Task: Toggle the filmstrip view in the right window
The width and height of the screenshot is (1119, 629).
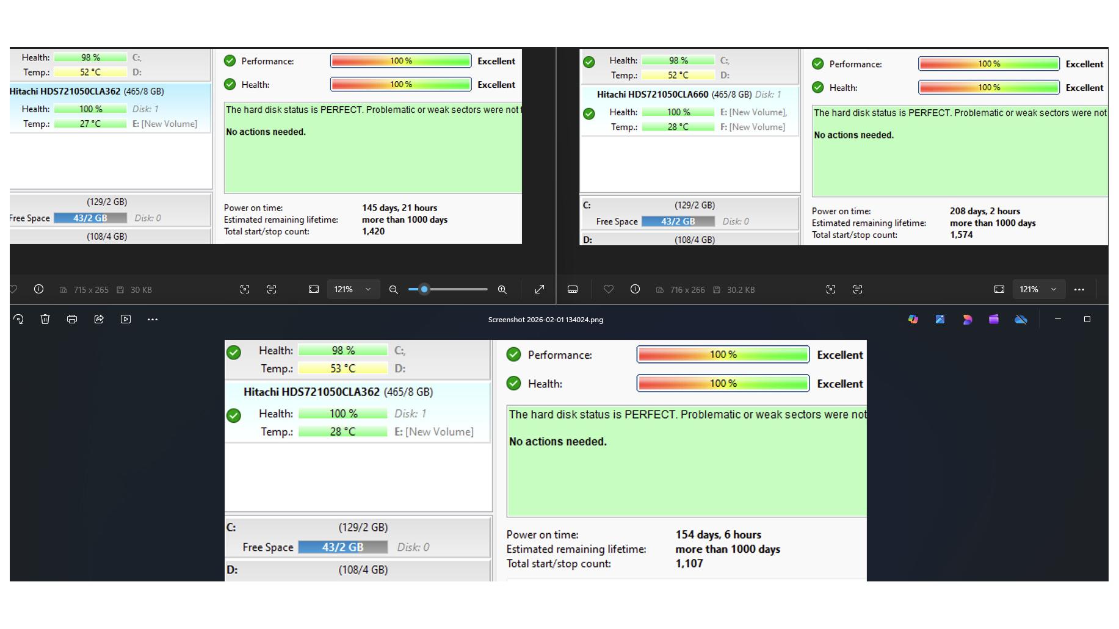Action: coord(573,290)
